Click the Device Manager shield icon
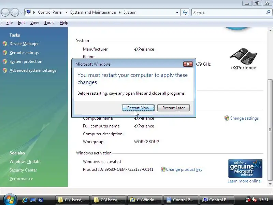 5,44
